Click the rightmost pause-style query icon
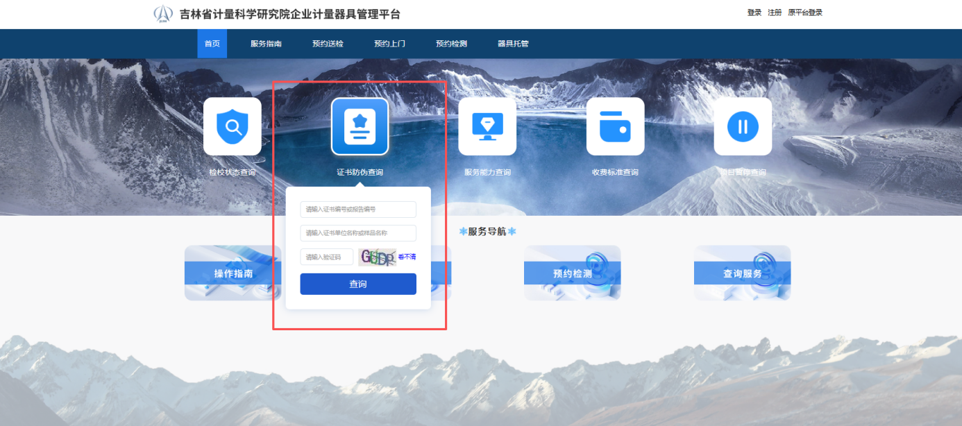 pyautogui.click(x=743, y=126)
